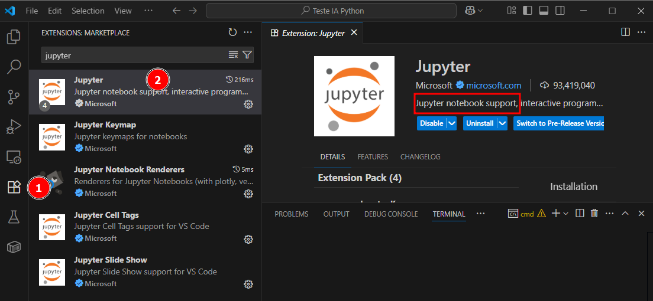Select Jupyter Keymap in results list

(x=145, y=137)
